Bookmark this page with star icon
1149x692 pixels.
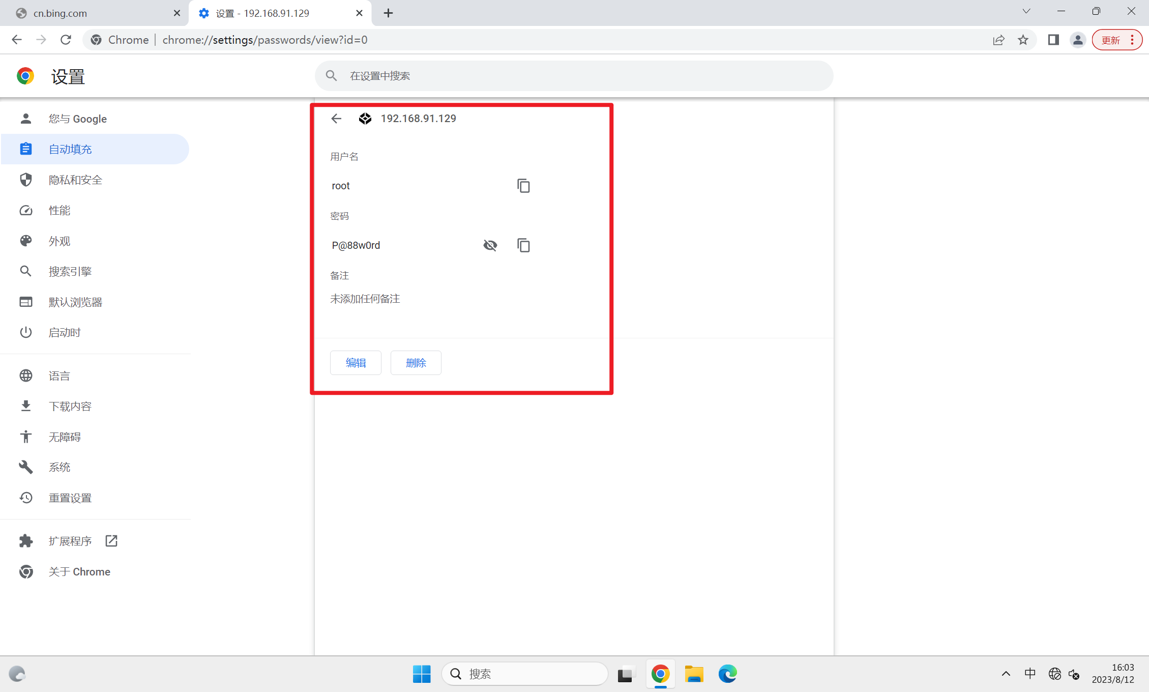pyautogui.click(x=1023, y=40)
